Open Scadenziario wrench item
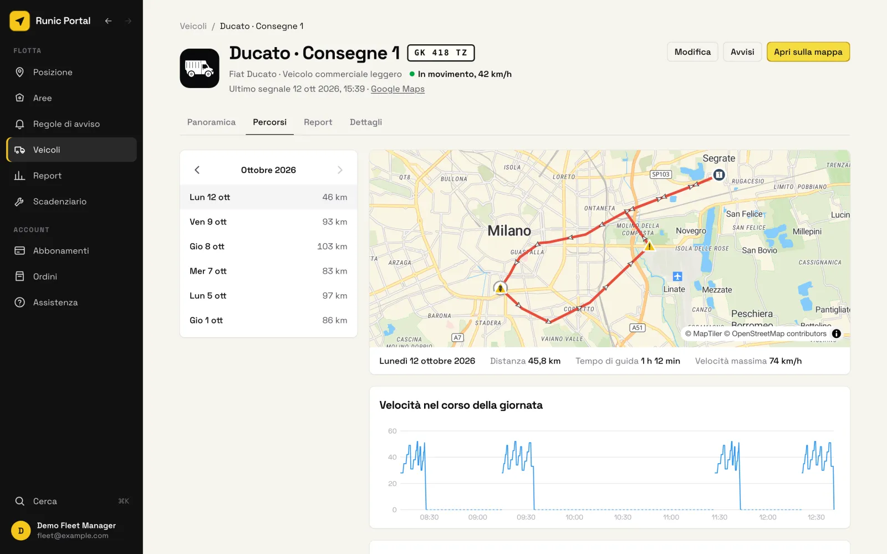887x554 pixels. 72,202
